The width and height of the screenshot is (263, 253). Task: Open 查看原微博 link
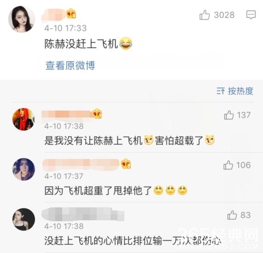[x=70, y=65]
